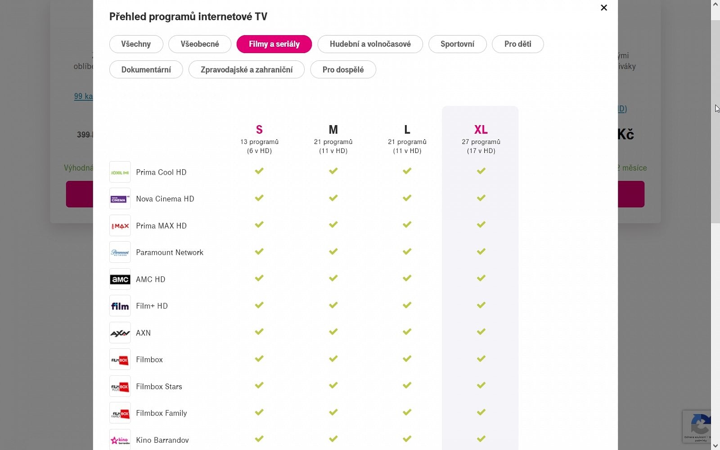This screenshot has height=450, width=720.
Task: Click the S package column header
Action: (x=259, y=130)
